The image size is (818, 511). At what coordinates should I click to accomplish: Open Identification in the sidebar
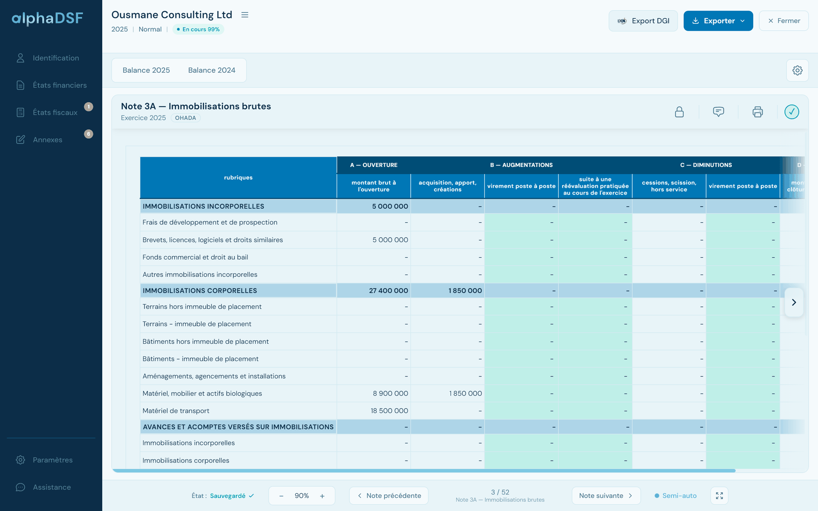pyautogui.click(x=51, y=58)
